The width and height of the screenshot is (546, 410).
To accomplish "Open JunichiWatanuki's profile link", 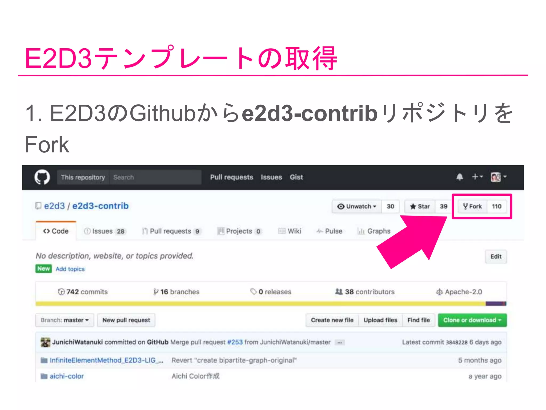I will pyautogui.click(x=78, y=342).
